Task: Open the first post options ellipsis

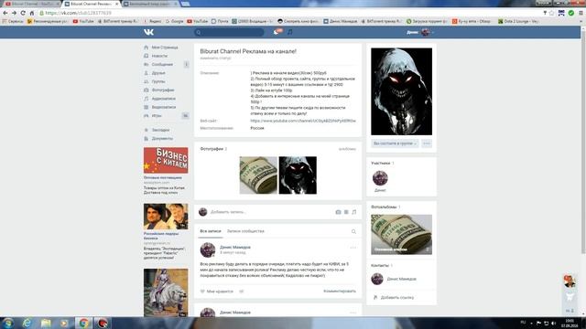Action: tap(353, 248)
